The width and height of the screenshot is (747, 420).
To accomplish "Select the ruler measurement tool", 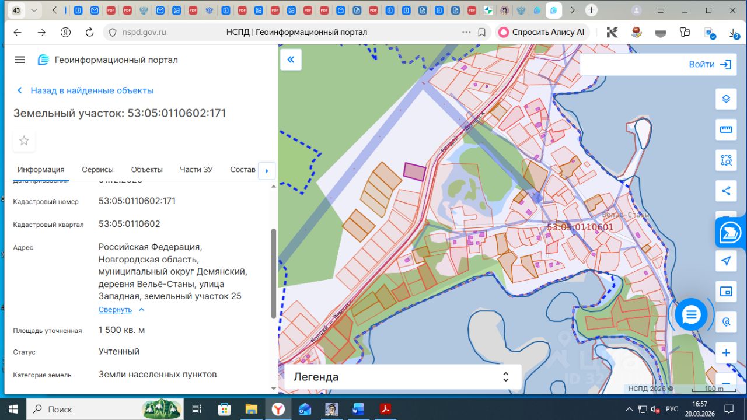I will pyautogui.click(x=726, y=129).
